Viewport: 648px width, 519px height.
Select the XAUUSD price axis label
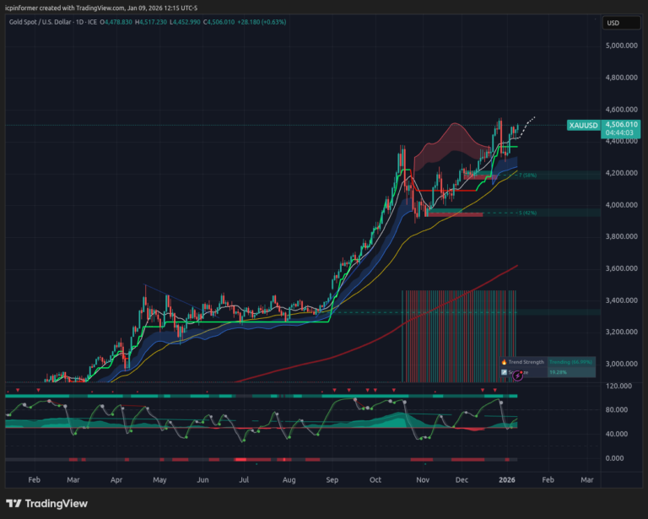point(582,125)
